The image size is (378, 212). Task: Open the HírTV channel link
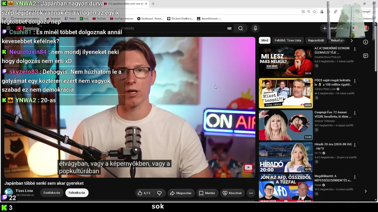(x=318, y=153)
